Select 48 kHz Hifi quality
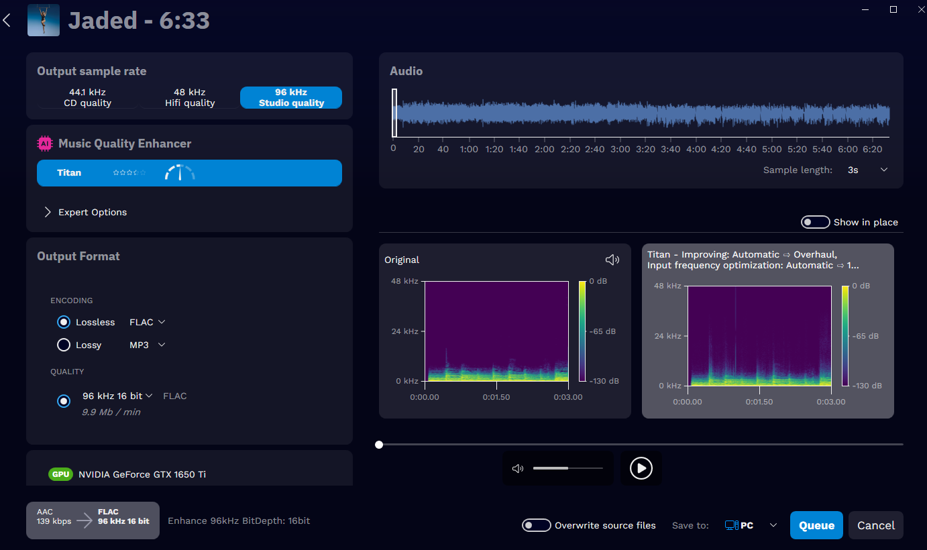The height and width of the screenshot is (550, 927). click(188, 97)
